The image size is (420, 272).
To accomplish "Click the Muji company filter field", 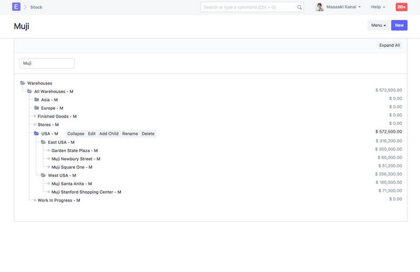I will (47, 63).
